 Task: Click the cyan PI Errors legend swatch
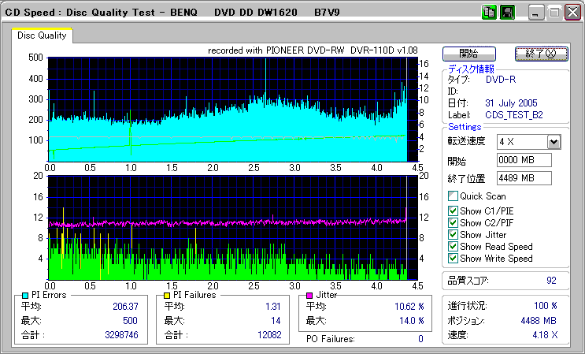click(x=25, y=295)
